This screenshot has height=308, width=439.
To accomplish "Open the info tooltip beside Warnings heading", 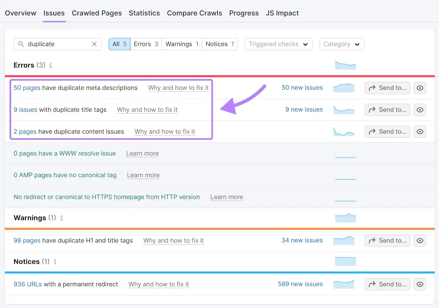I will [61, 218].
